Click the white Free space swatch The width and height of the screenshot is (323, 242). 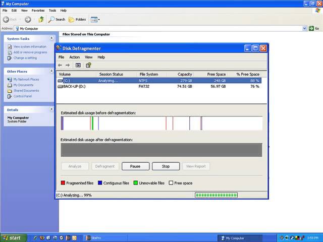coord(171,183)
